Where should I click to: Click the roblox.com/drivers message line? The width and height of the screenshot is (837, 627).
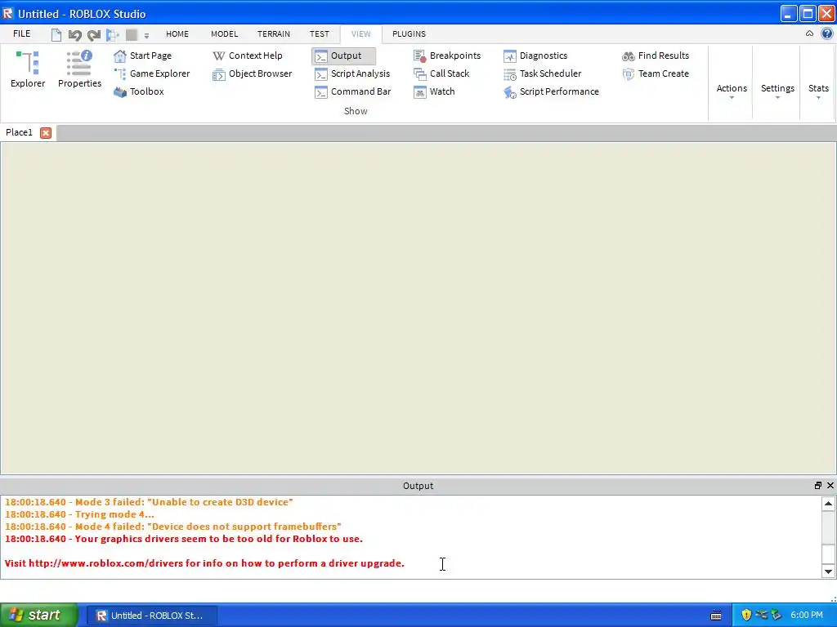(204, 563)
